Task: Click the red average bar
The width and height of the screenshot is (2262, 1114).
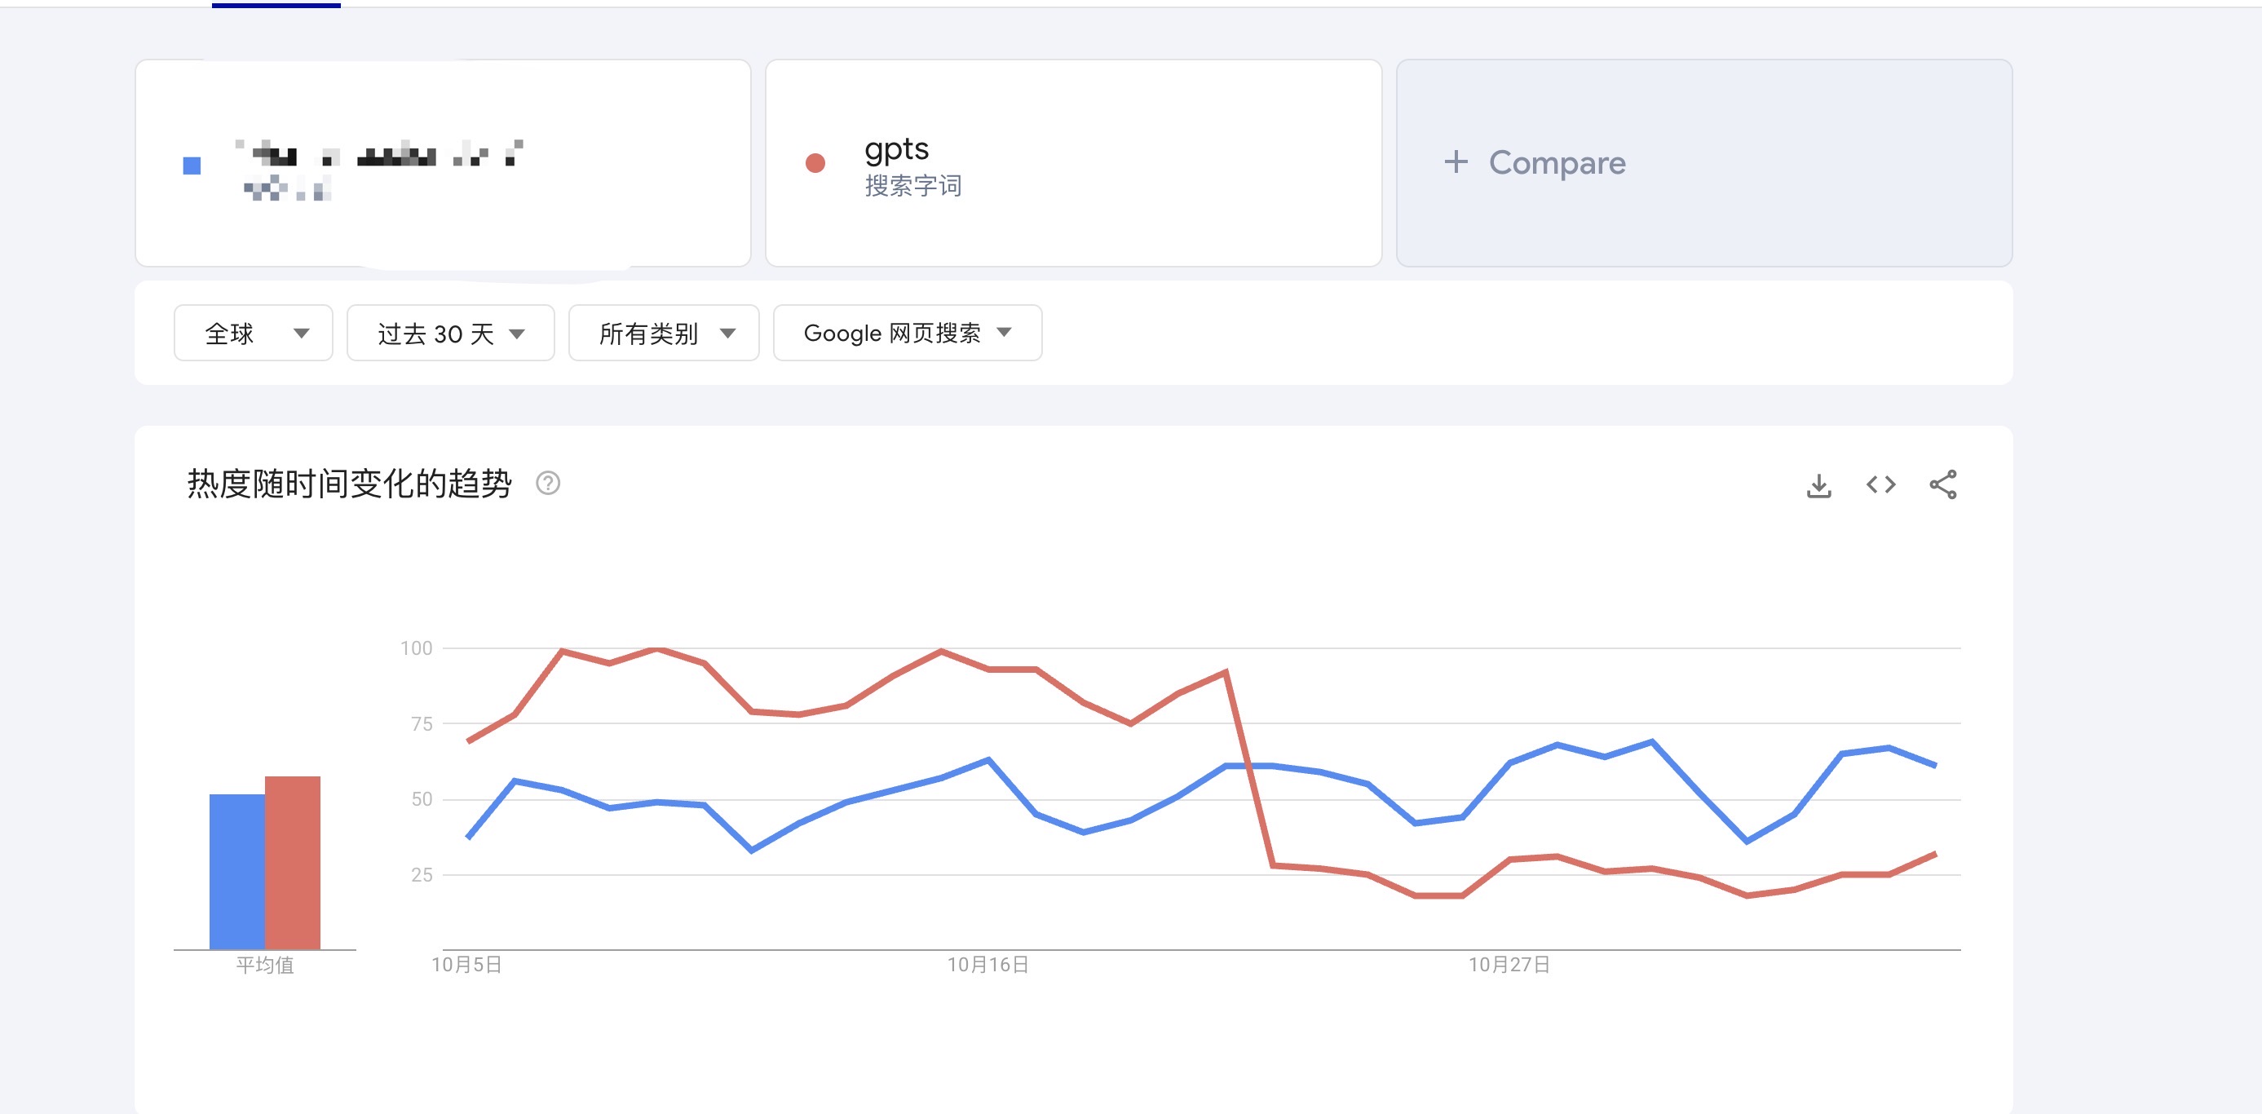Action: [x=293, y=862]
